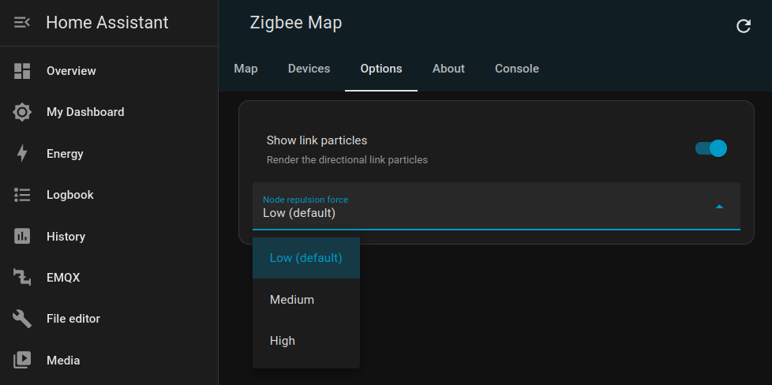Image resolution: width=772 pixels, height=385 pixels.
Task: Collapse the sidebar with the menu icon
Action: tap(22, 23)
